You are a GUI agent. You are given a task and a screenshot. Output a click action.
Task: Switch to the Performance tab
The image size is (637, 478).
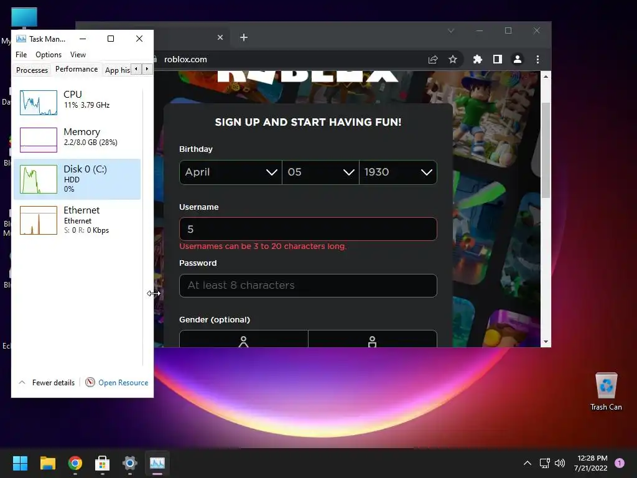[x=77, y=69]
